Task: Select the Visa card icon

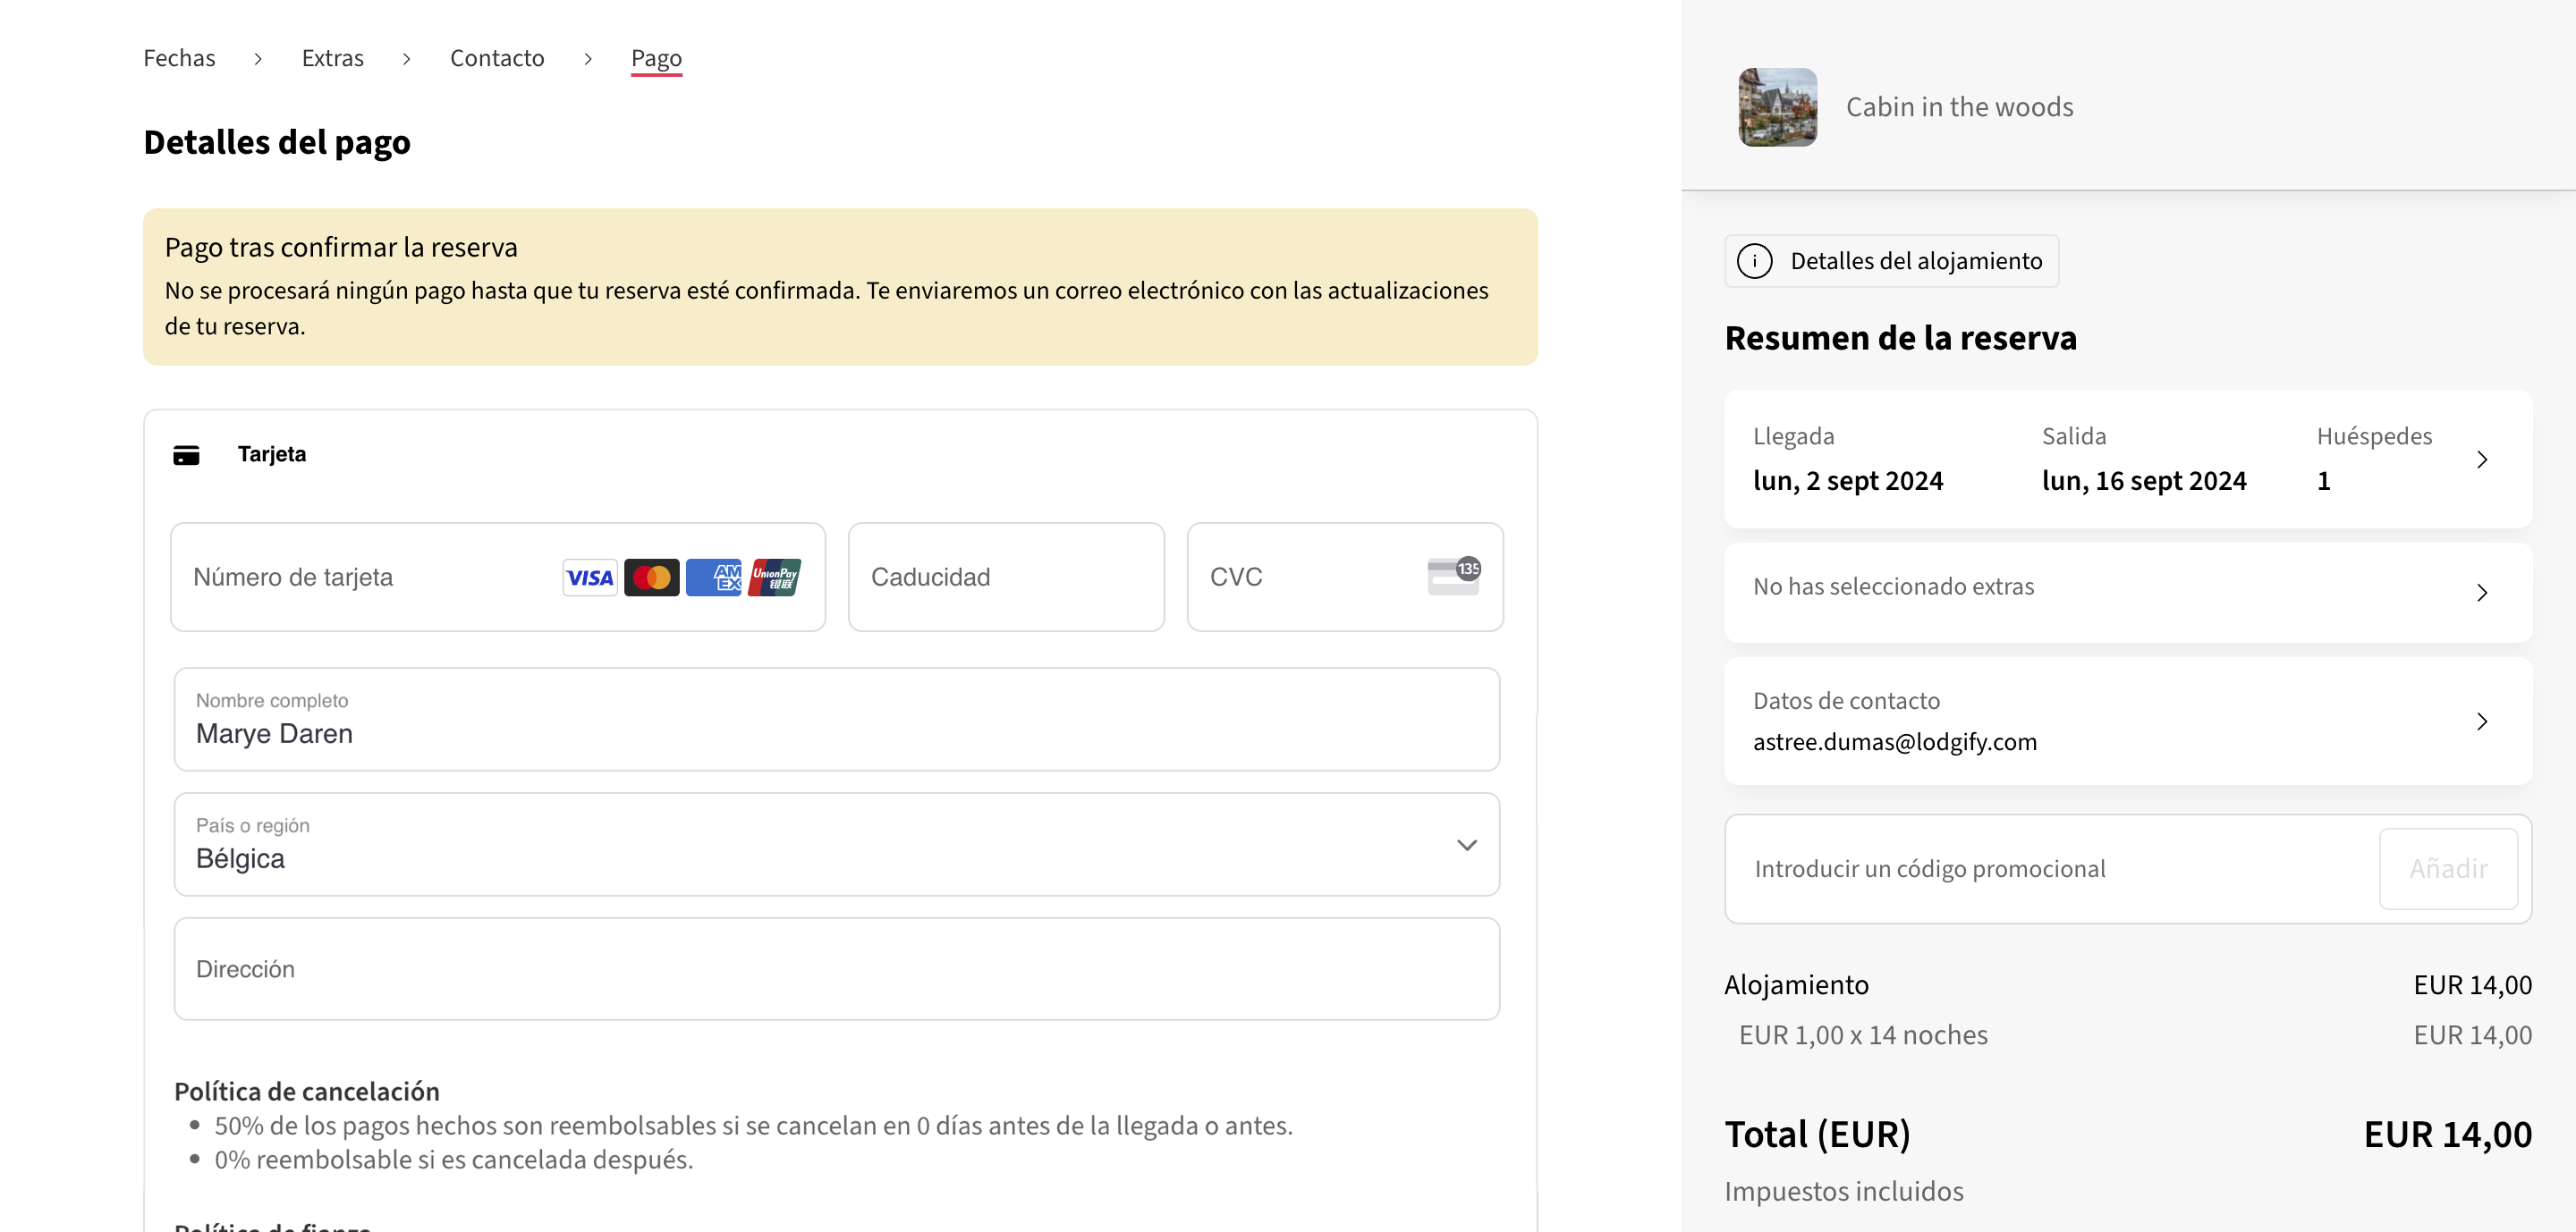Action: tap(590, 578)
